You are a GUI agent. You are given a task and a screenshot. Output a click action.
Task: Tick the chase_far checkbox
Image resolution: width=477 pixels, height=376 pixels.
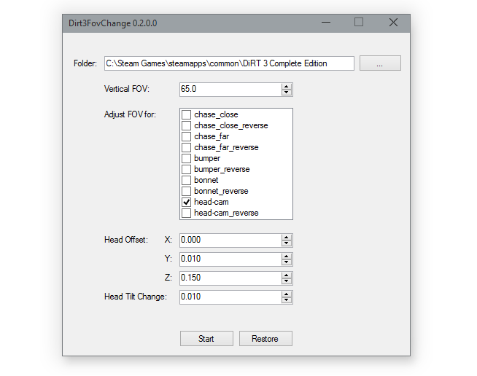click(186, 136)
